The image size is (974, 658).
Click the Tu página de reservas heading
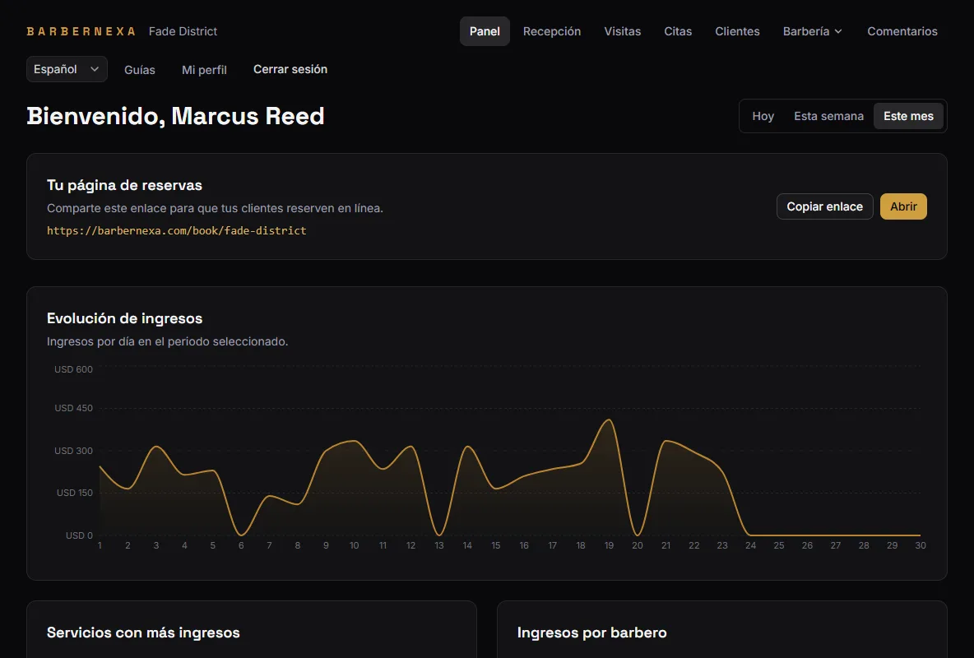125,185
